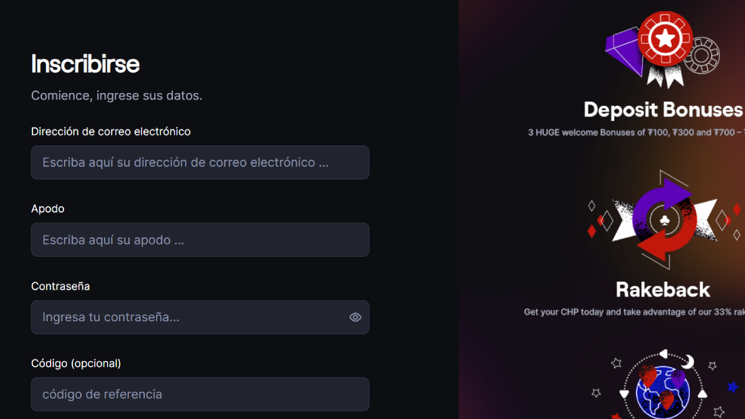Click the crescent moon beside the globe
Screen dimensions: 745x419
pyautogui.click(x=687, y=362)
